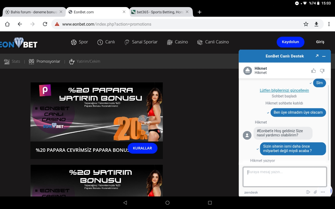Click the forward arrow in browser toolbar
The image size is (335, 209).
click(x=32, y=24)
